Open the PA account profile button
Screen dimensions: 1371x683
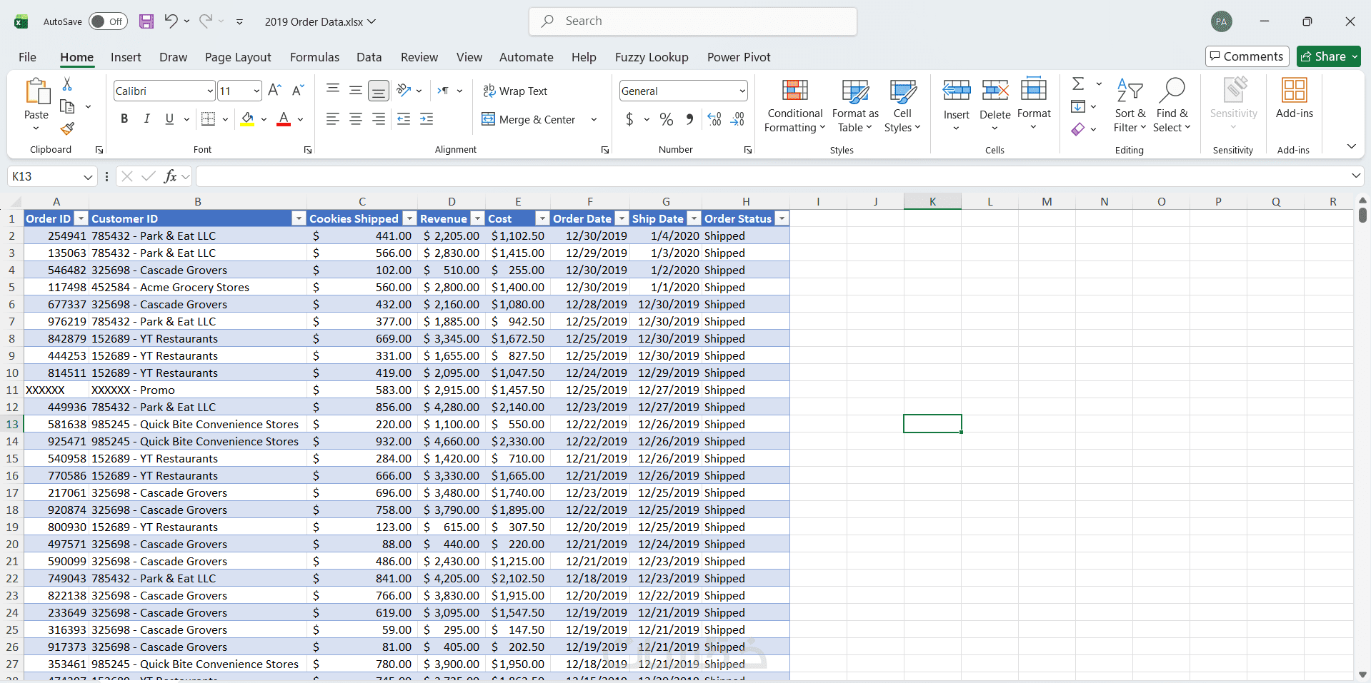pos(1222,21)
